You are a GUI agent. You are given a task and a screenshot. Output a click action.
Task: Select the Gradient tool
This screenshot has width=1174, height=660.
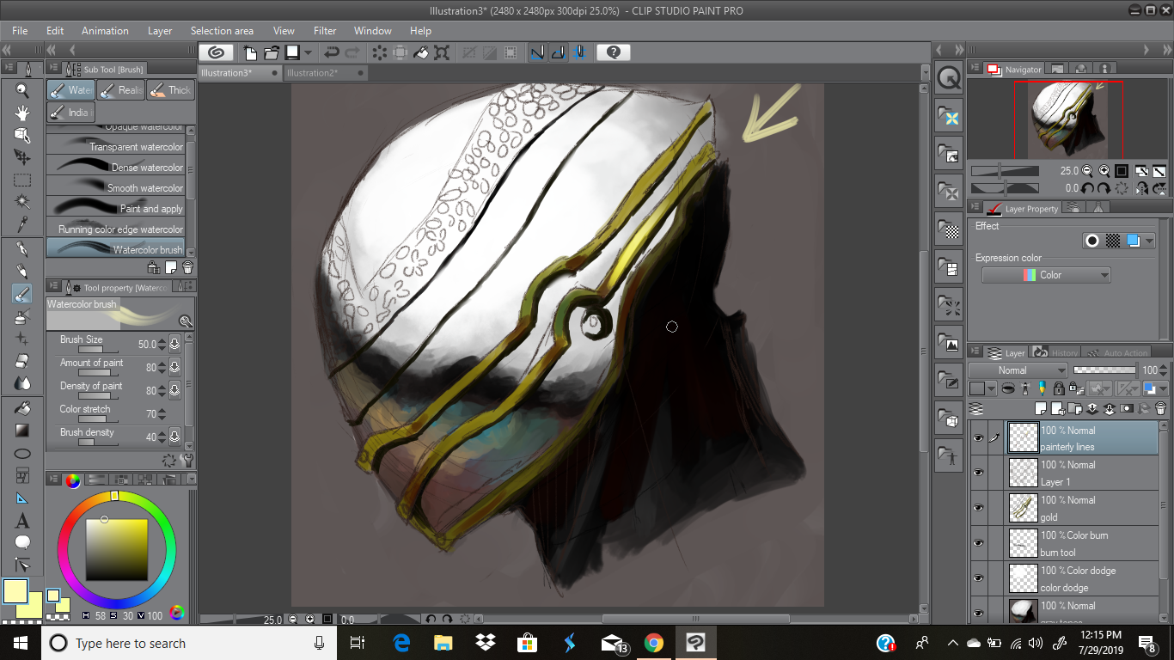tap(22, 431)
